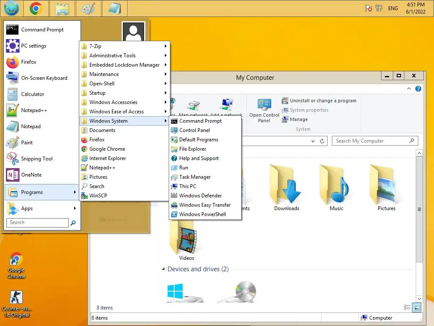This screenshot has height=326, width=434.
Task: Click the Action Center flag tray icon
Action: pos(368,8)
